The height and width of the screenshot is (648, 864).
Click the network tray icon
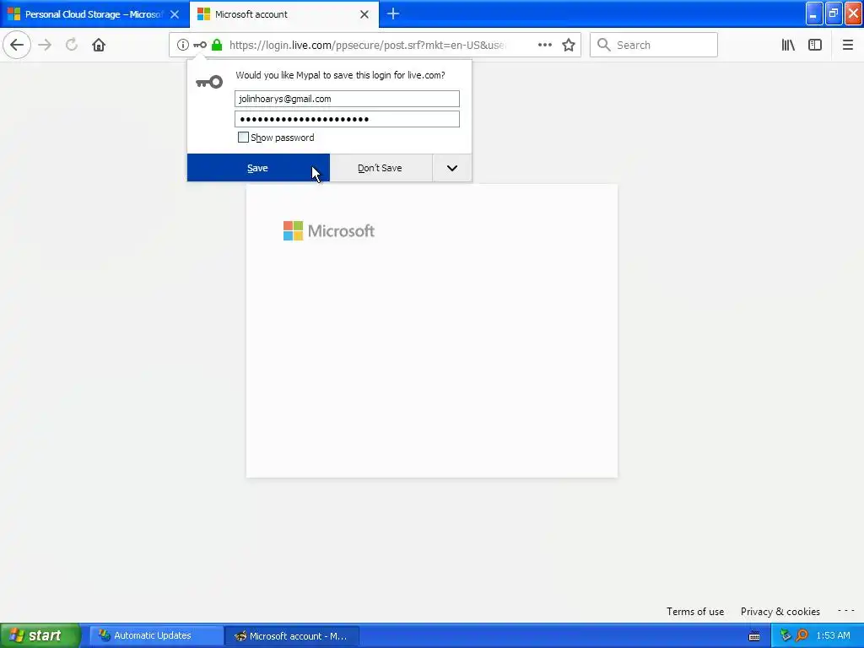coord(786,635)
